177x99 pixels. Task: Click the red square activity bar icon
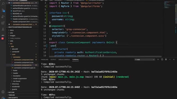pyautogui.click(x=2, y=38)
